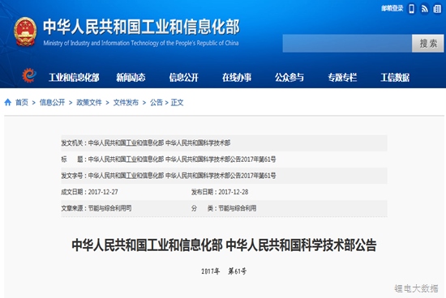
Task: Click the 成文日期 2017-12-27 text
Action: (89, 192)
